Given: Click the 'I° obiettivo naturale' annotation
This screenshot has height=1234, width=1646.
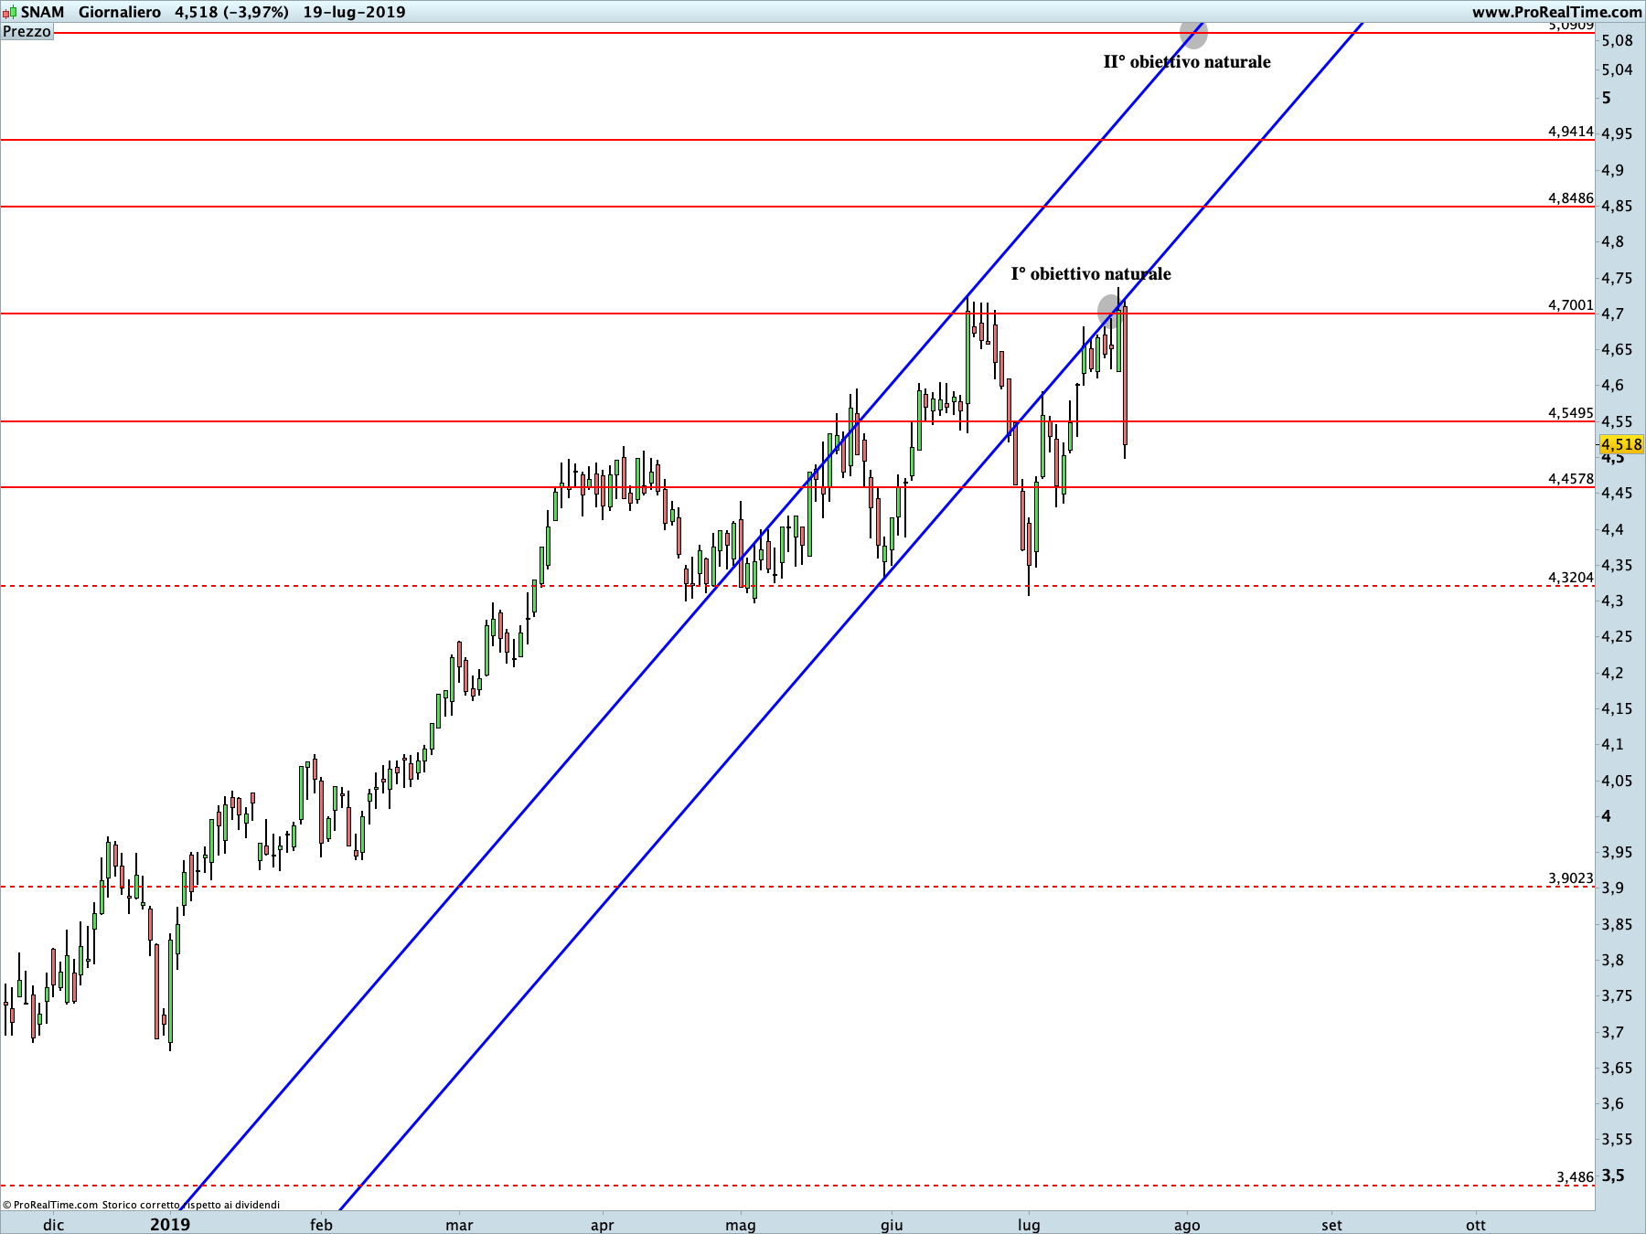Looking at the screenshot, I should click(x=1091, y=273).
